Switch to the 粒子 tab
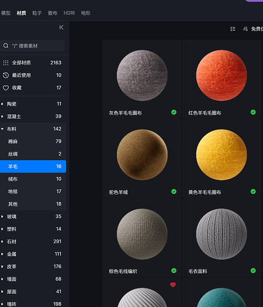 [x=37, y=13]
